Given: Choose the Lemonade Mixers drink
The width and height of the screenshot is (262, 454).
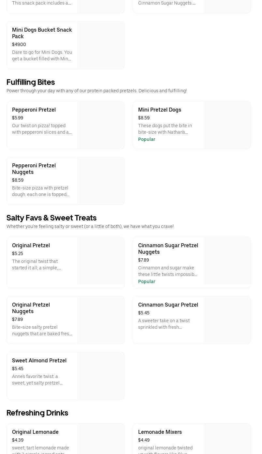Looking at the screenshot, I should coord(160,432).
